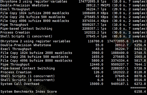Select the Pipe Throughput result 9509237.7 lps
The image size is (147, 95).
(94, 25)
